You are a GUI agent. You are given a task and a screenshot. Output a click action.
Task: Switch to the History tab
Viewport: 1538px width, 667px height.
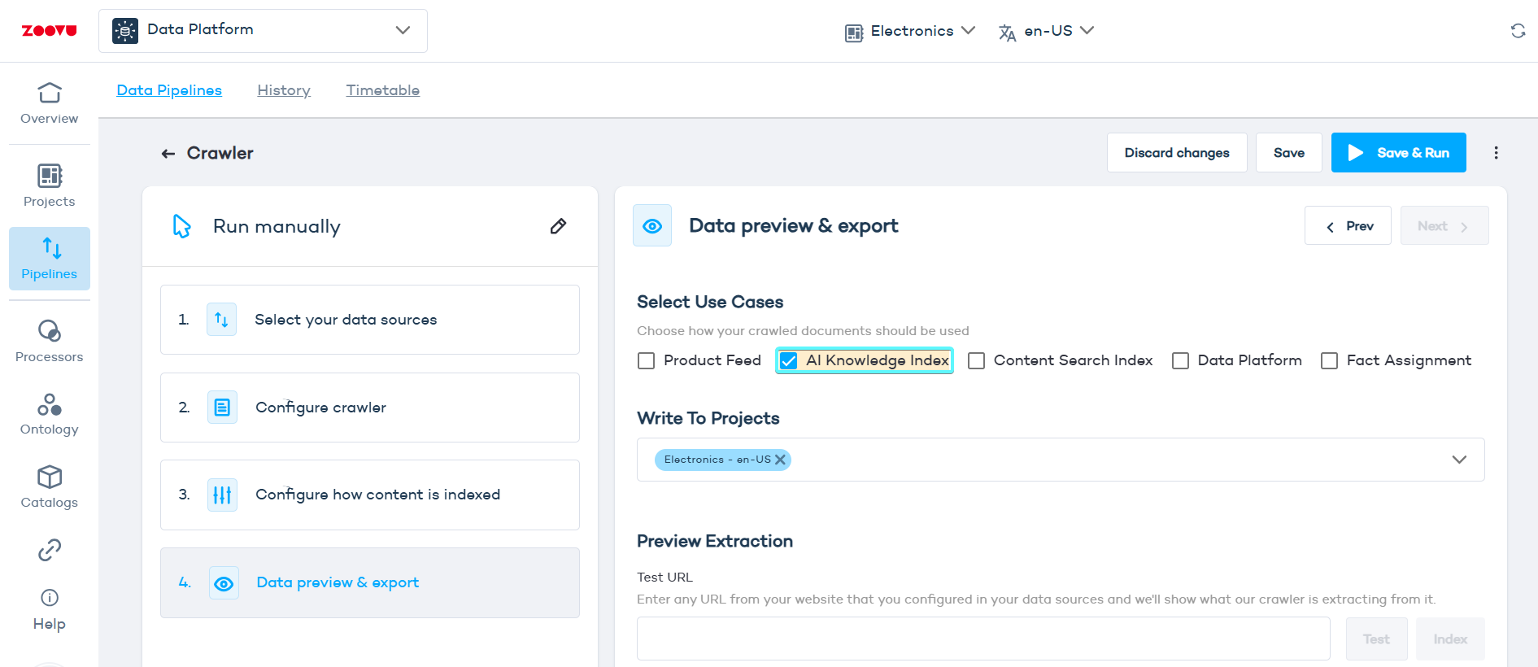pos(284,90)
